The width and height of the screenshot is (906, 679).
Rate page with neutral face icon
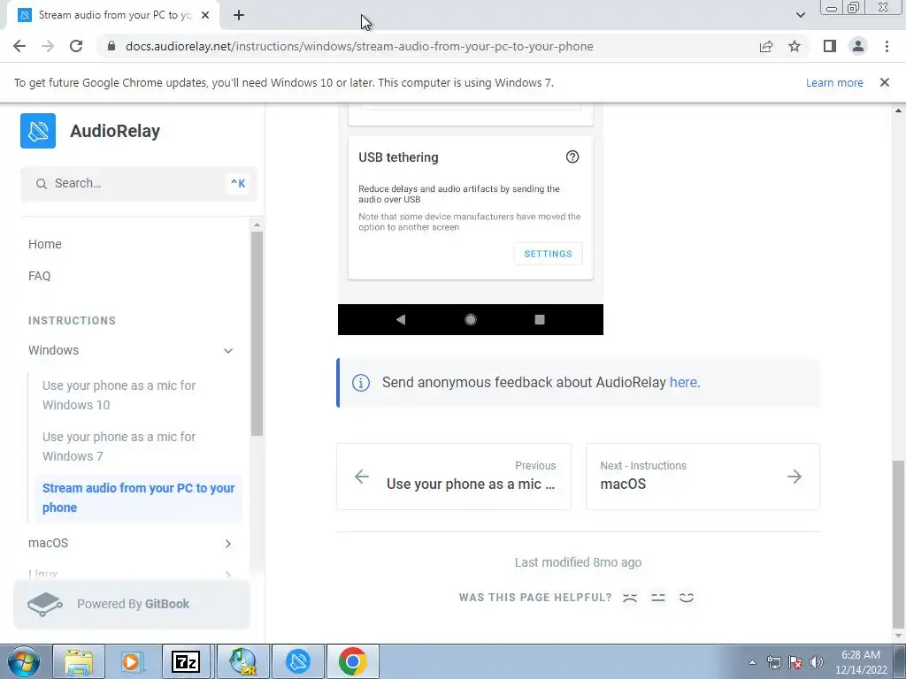658,598
